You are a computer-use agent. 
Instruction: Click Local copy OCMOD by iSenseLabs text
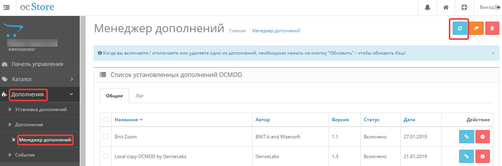click(150, 156)
